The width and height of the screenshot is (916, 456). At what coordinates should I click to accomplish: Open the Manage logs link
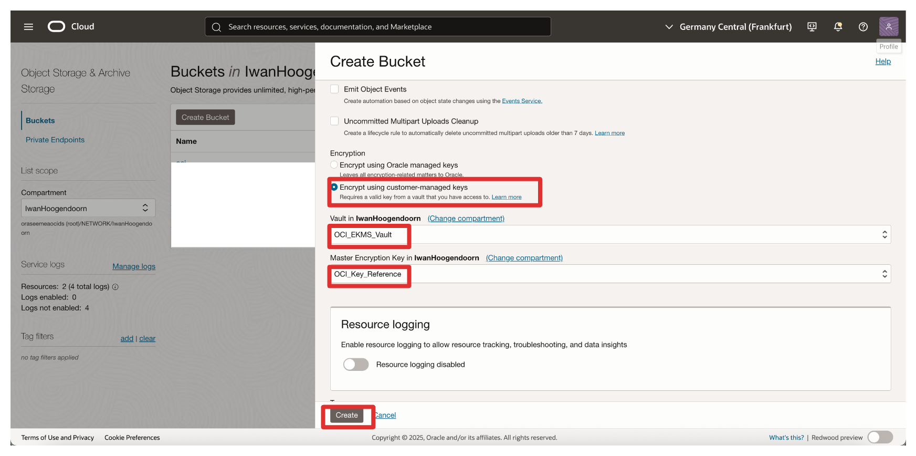[134, 266]
